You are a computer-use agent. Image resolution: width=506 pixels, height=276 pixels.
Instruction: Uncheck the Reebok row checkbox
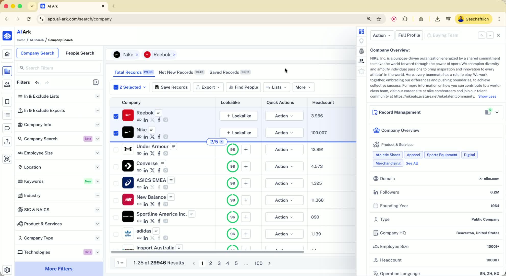116,116
